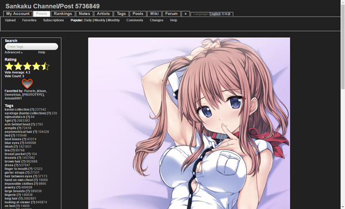Open the Comments submenu link

pos(135,20)
